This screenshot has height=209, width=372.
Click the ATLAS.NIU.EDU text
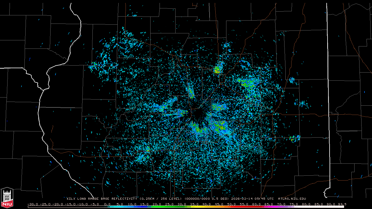[x=292, y=199]
